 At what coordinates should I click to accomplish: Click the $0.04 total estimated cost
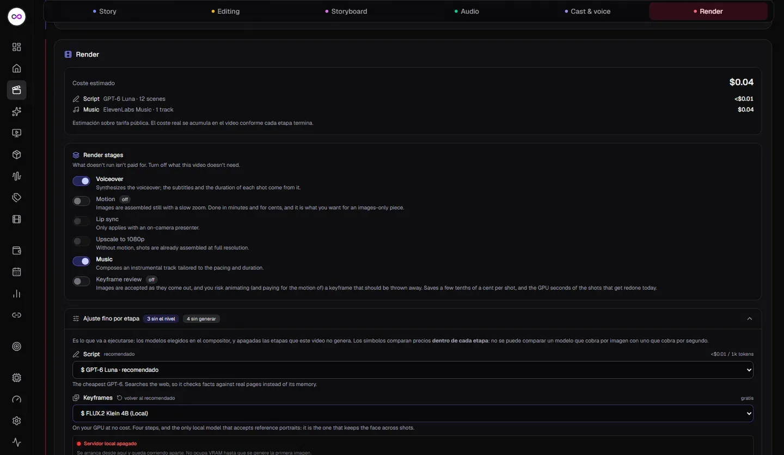click(742, 82)
